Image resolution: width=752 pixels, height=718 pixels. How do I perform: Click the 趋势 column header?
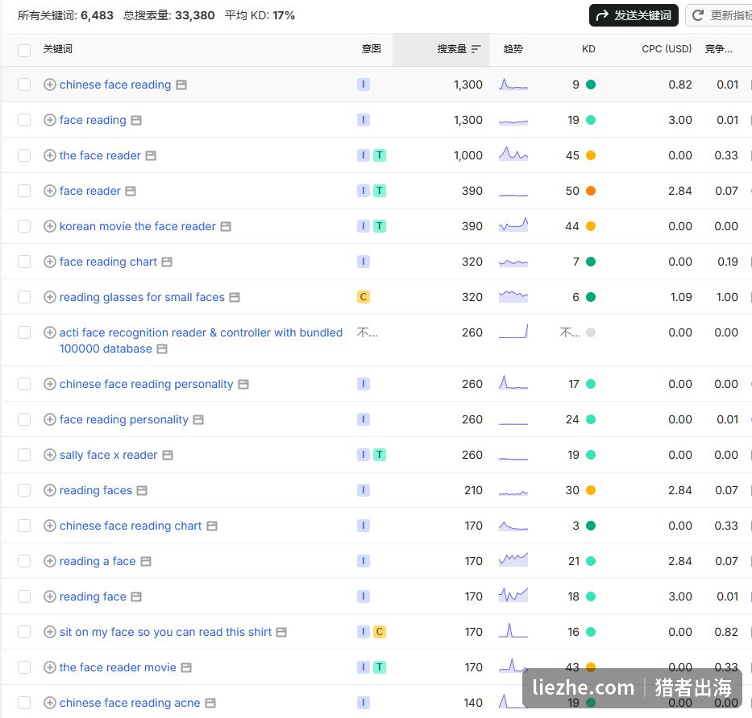(x=513, y=49)
